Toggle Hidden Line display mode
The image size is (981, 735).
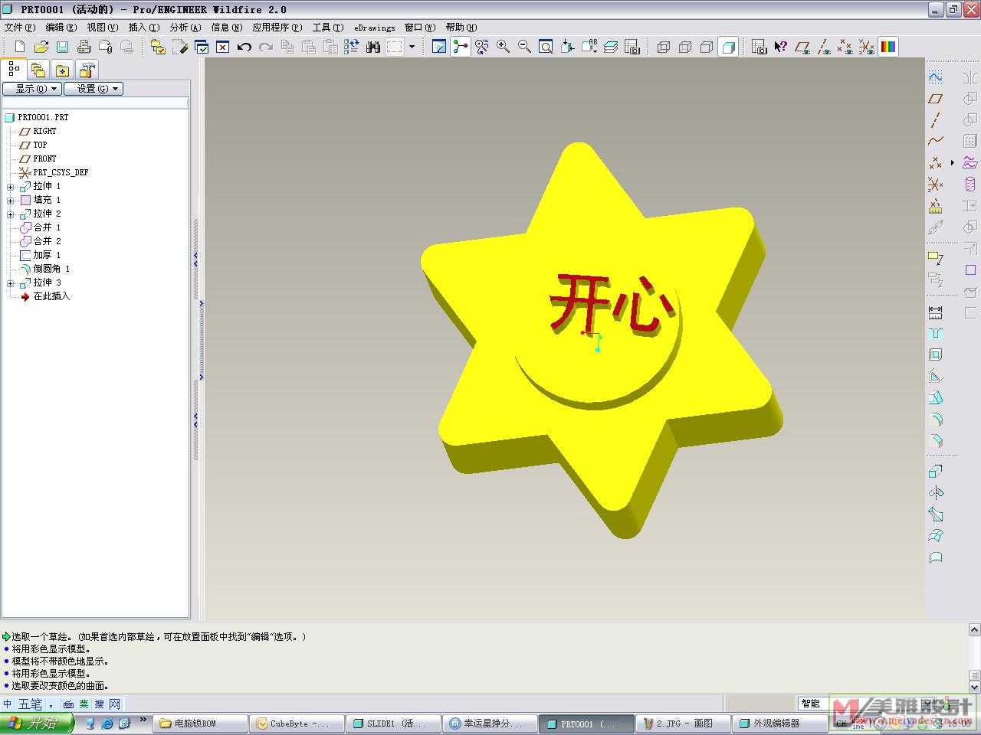(x=685, y=47)
